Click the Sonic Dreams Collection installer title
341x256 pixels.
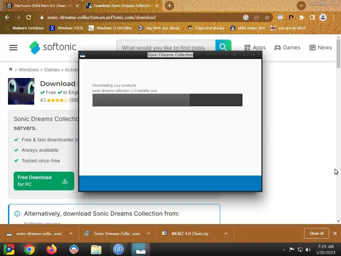pyautogui.click(x=170, y=55)
